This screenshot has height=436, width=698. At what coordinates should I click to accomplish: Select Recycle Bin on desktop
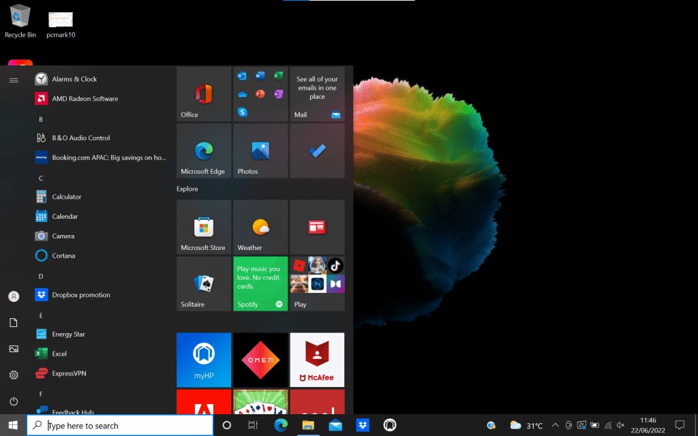point(20,21)
